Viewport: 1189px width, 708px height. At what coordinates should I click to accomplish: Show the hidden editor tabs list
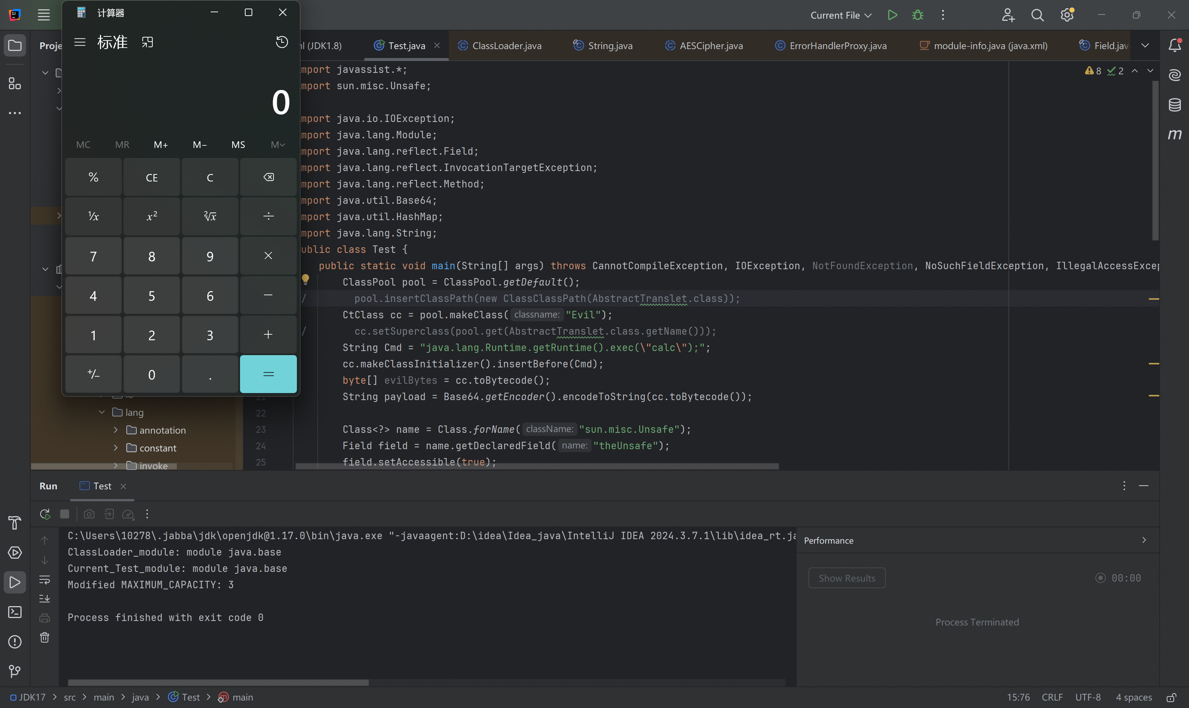(x=1145, y=45)
